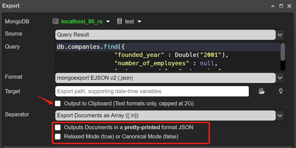
Task: Click the Target label
Action: coord(12,91)
